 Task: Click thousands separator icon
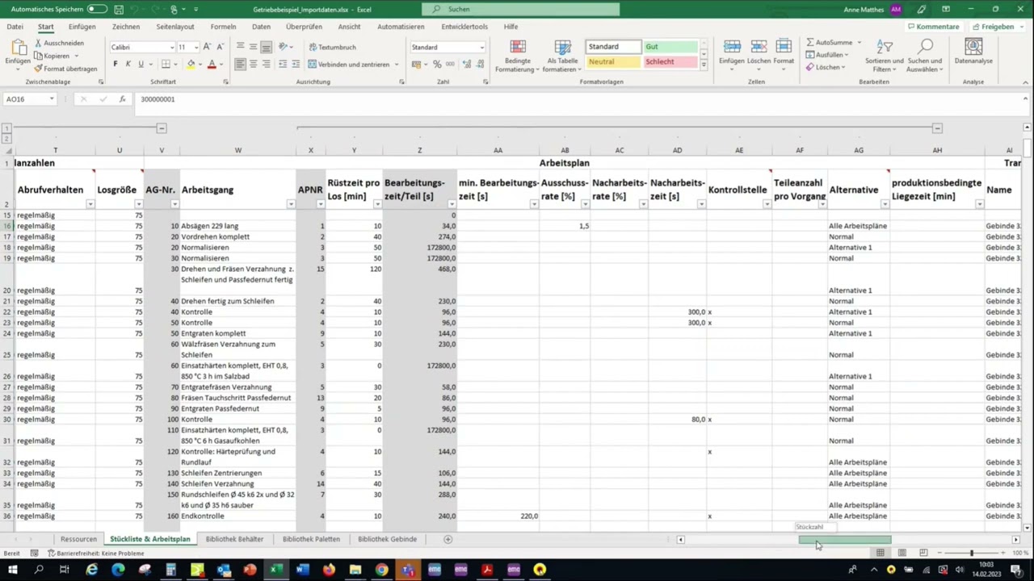click(449, 64)
